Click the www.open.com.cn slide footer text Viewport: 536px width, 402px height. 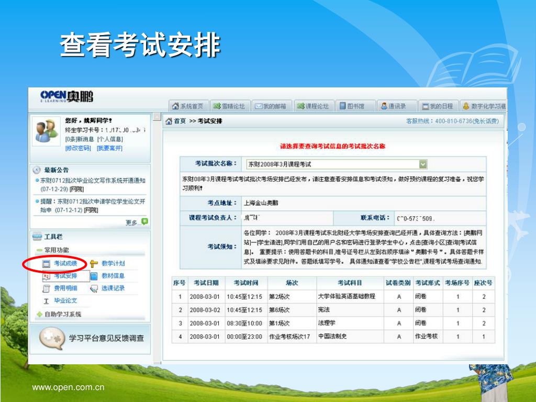(x=68, y=387)
